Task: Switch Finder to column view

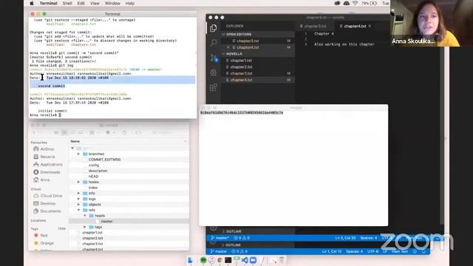Action: pos(72,132)
